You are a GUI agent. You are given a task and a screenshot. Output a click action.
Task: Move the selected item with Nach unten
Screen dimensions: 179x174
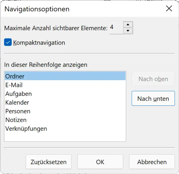click(x=153, y=99)
